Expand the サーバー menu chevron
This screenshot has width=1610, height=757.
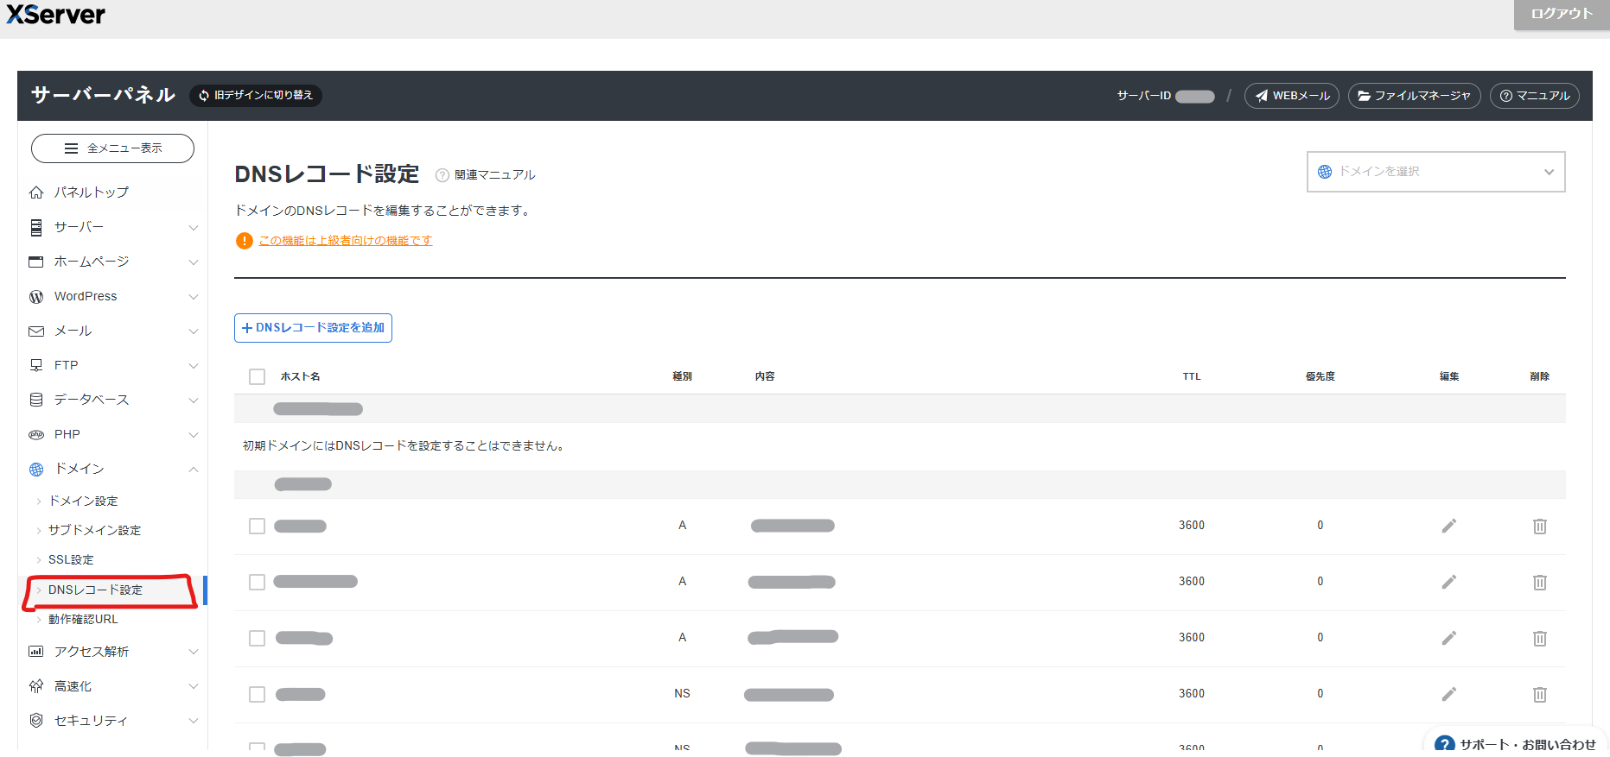194,228
